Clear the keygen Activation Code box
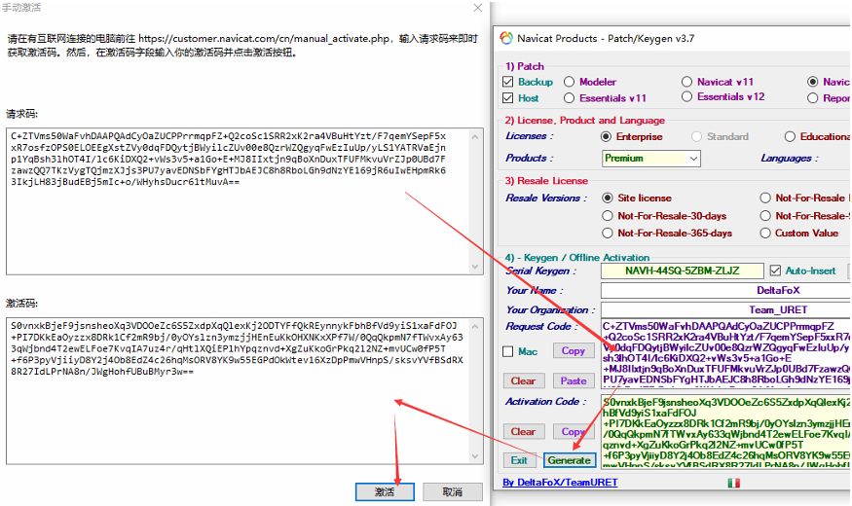 523,431
